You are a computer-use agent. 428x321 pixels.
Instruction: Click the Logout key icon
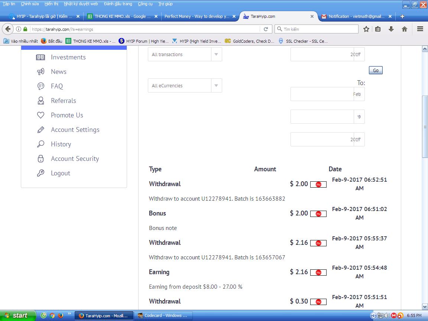click(40, 173)
